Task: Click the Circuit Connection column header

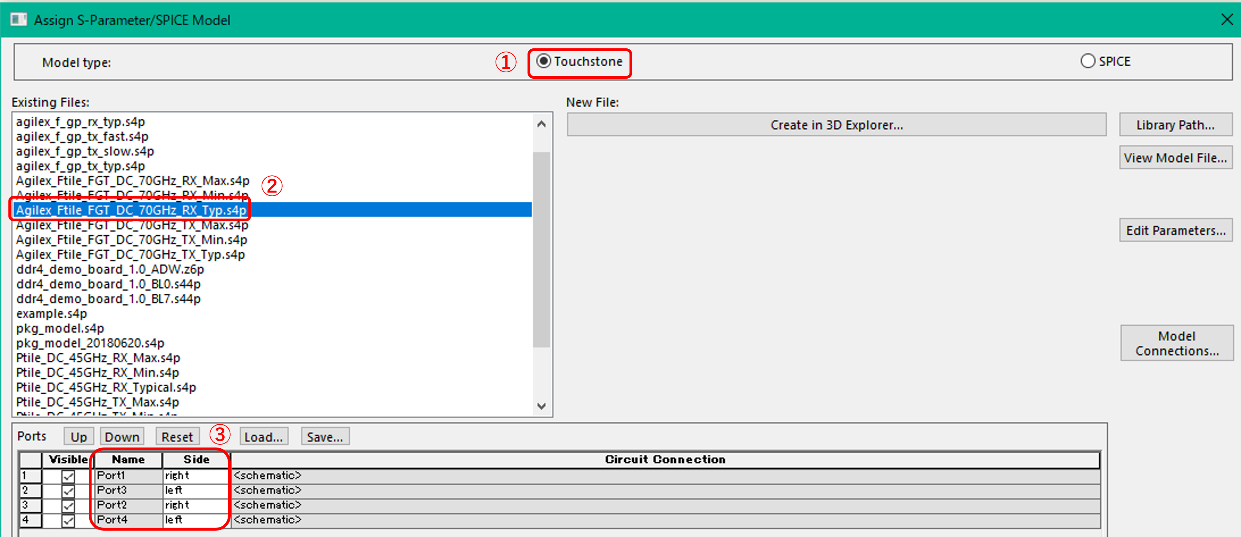Action: 665,459
